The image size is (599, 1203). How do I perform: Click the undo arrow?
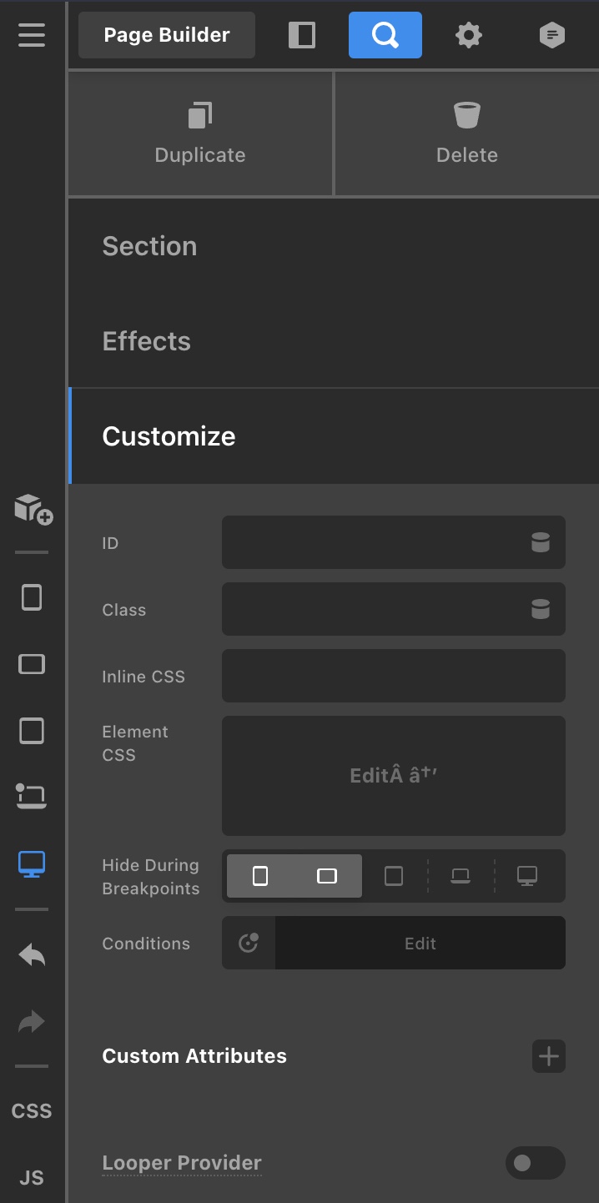click(32, 955)
